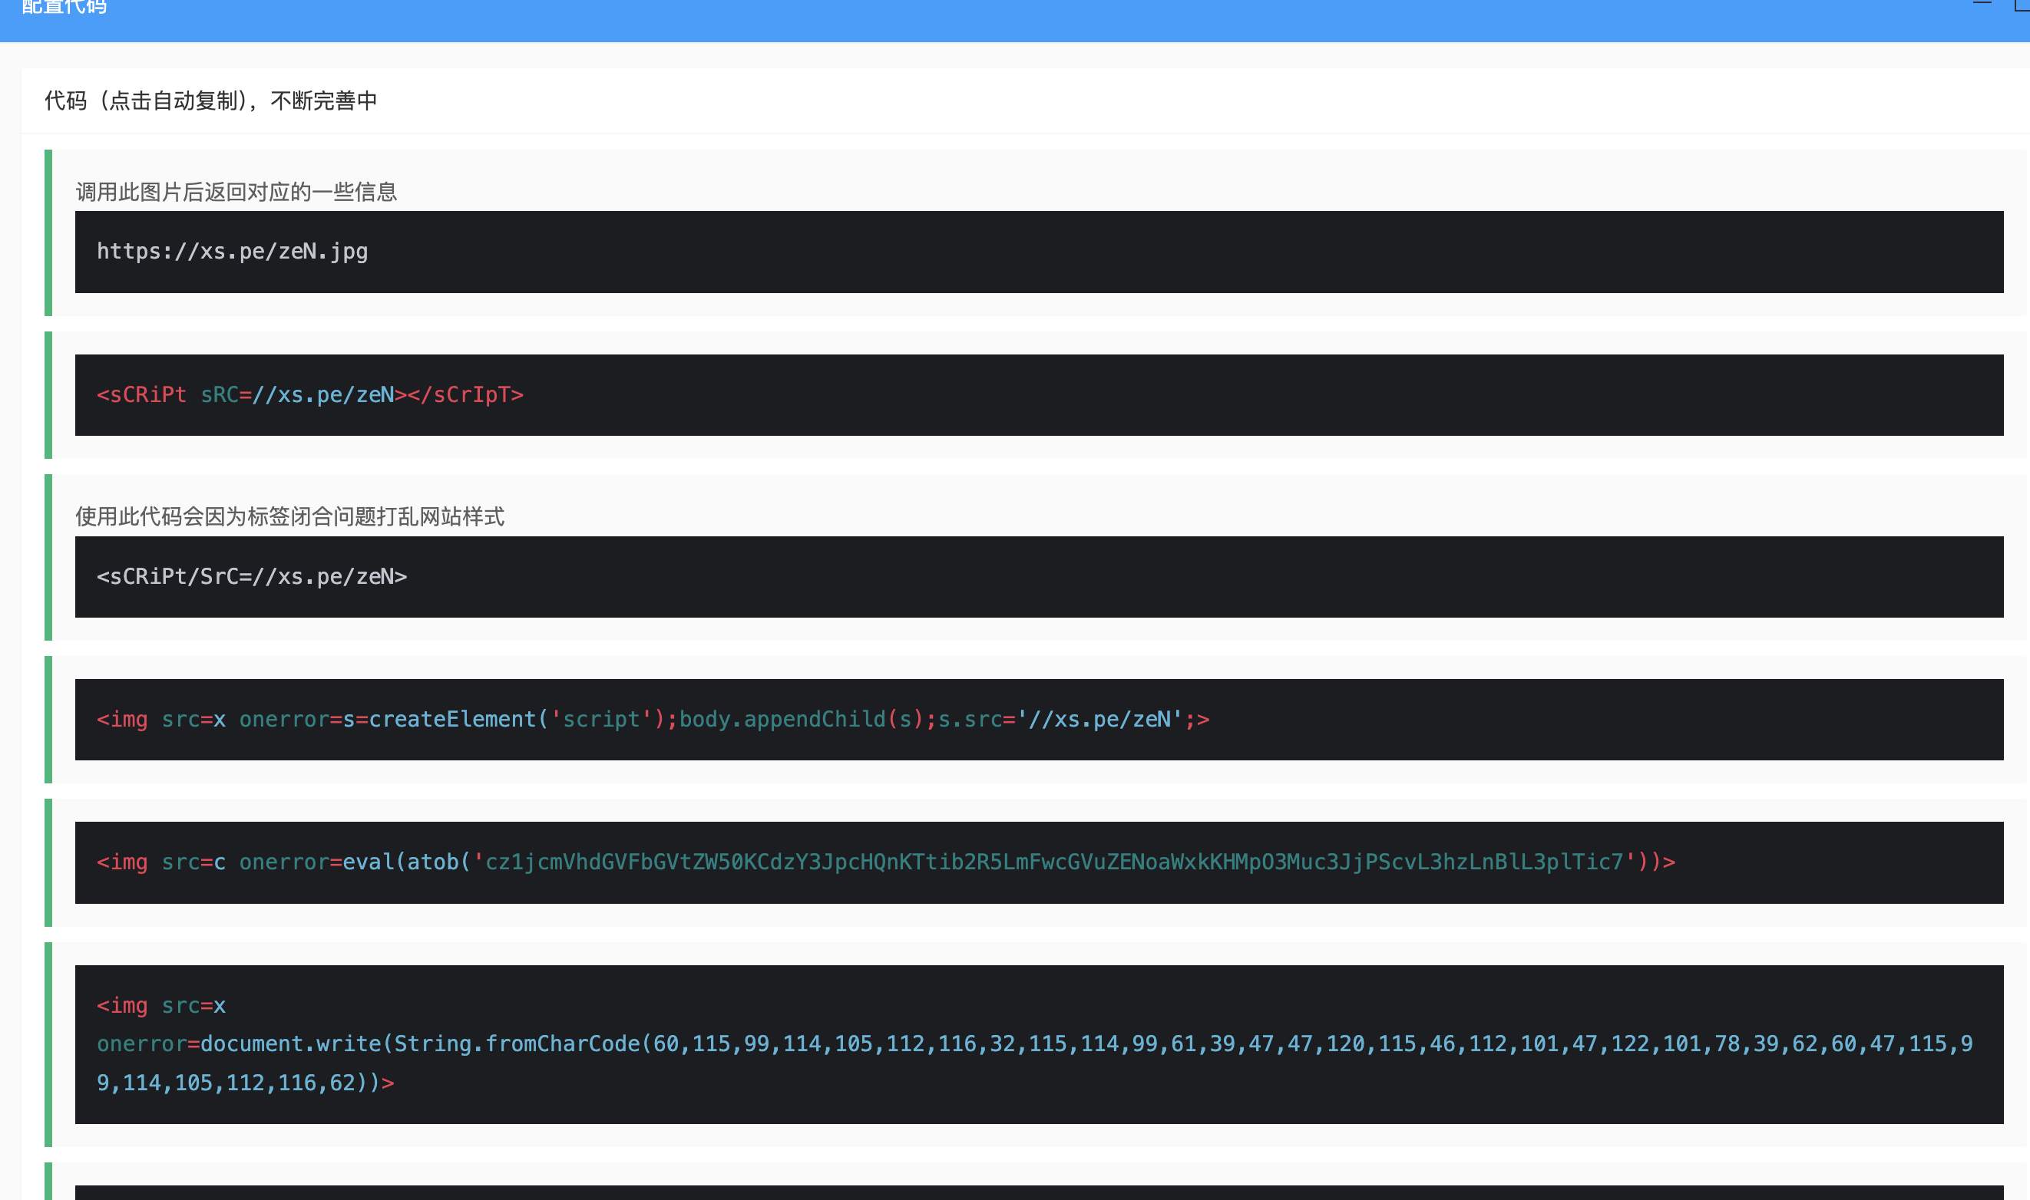Copy the img onerror createElement('script') code
The image size is (2030, 1200).
coord(1039,720)
